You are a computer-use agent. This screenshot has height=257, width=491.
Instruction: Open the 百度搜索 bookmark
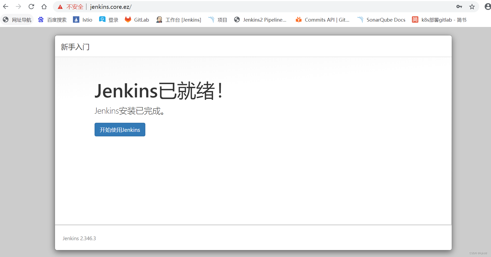point(52,20)
